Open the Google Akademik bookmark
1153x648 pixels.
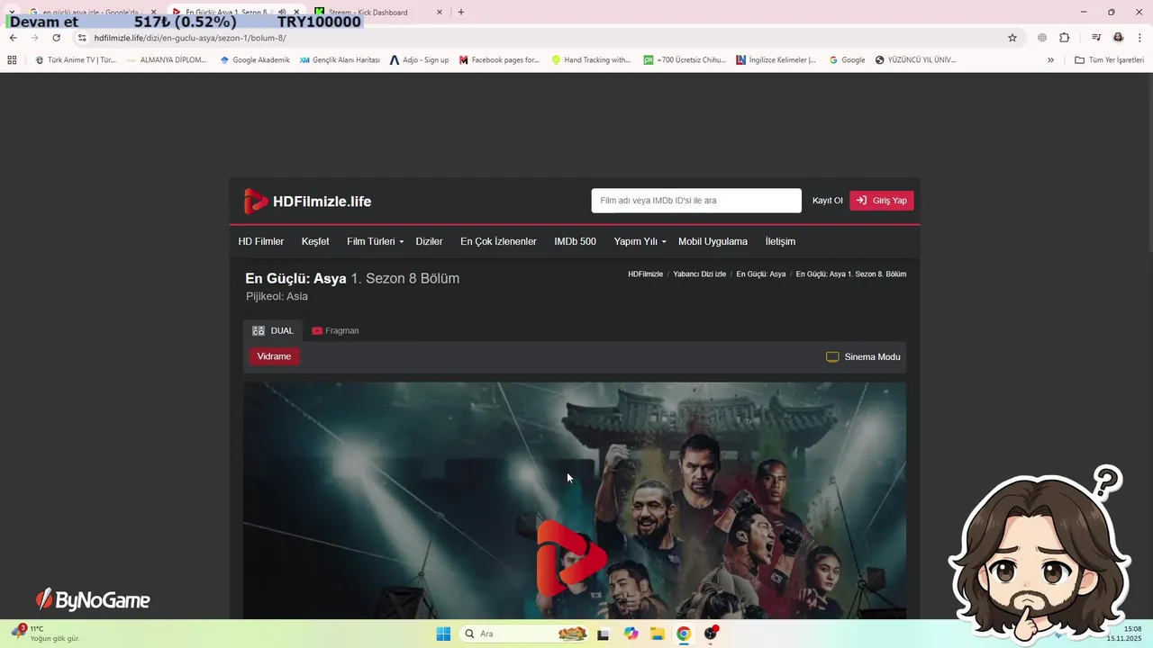(255, 60)
